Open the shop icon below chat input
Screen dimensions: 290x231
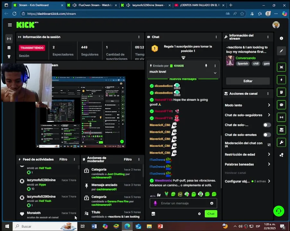pos(153,214)
